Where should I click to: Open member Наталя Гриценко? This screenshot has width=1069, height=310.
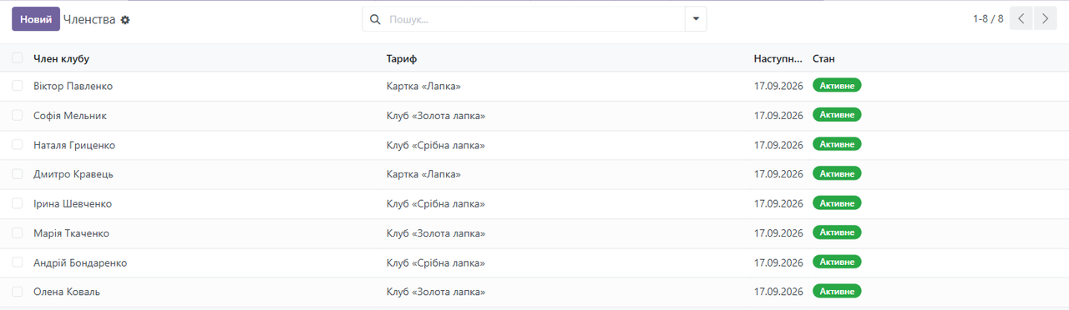point(74,145)
